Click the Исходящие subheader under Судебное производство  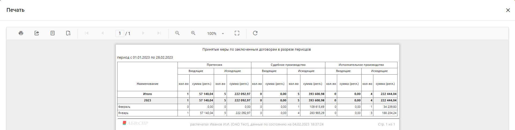pos(306,71)
